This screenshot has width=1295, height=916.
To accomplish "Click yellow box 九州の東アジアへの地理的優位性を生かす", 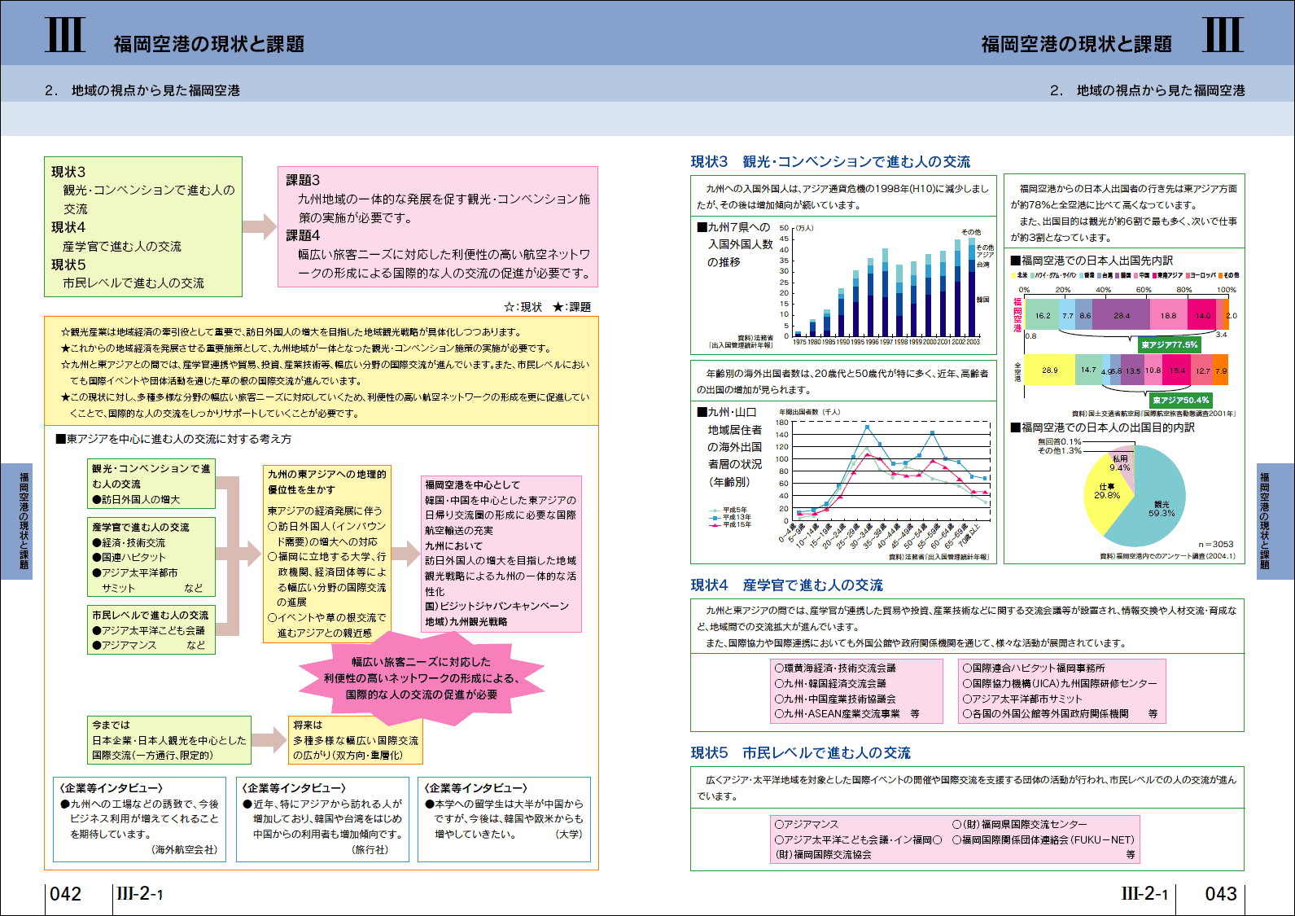I will click(x=327, y=554).
